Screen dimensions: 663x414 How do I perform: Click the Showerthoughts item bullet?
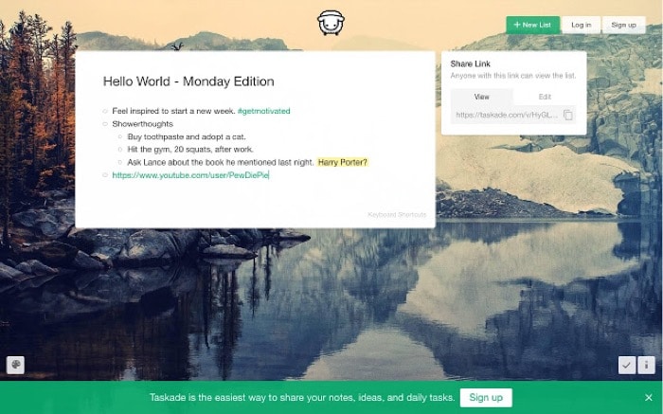[x=105, y=124]
